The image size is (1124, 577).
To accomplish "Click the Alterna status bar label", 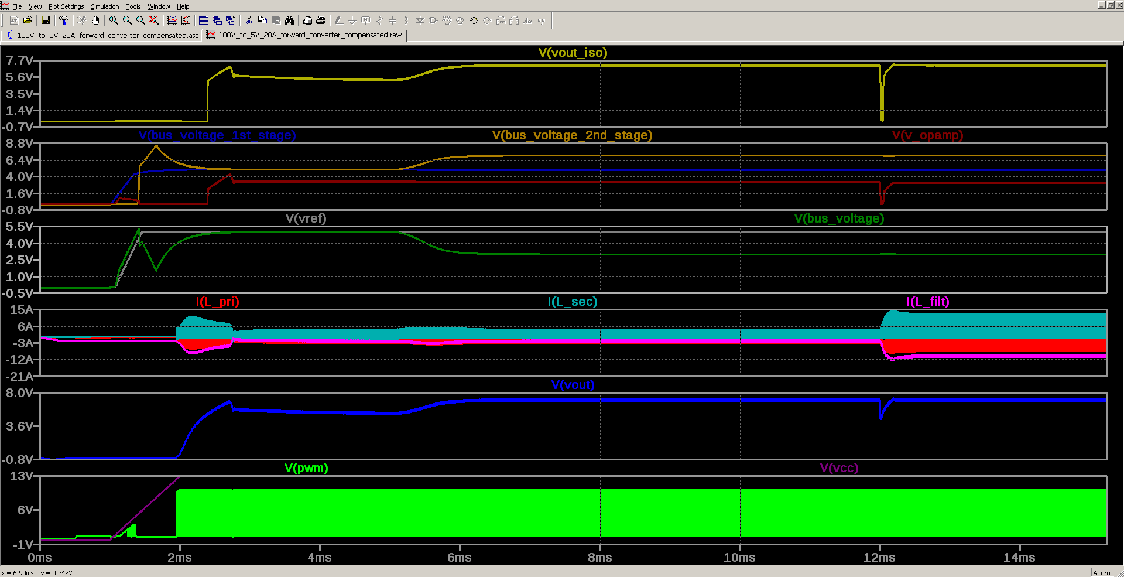I will [1104, 573].
